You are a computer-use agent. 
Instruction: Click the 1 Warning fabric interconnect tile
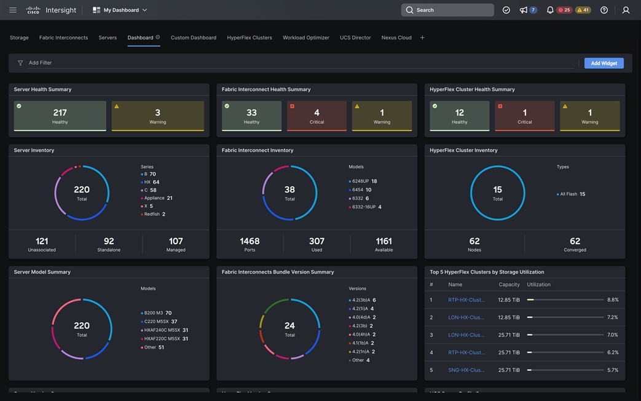pyautogui.click(x=382, y=116)
